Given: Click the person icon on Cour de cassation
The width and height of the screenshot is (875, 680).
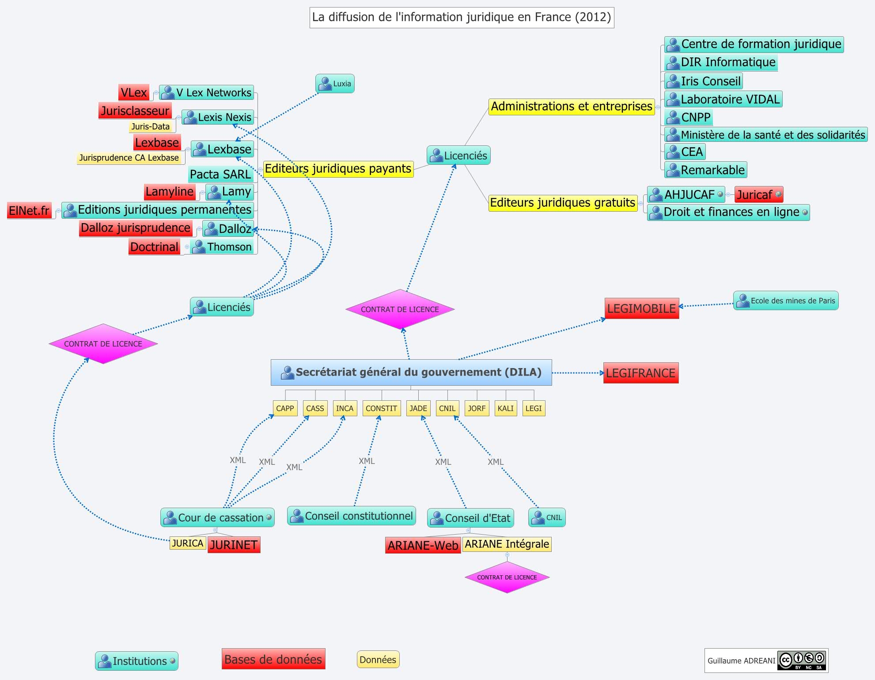Looking at the screenshot, I should (170, 518).
